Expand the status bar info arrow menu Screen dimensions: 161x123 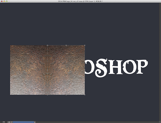35,122
